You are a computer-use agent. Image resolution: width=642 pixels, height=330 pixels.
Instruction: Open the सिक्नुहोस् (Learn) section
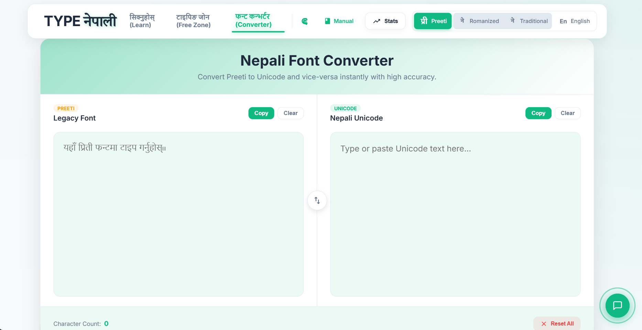click(x=142, y=21)
